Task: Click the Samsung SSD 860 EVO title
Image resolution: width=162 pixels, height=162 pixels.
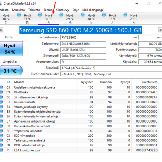Action: coord(81,30)
